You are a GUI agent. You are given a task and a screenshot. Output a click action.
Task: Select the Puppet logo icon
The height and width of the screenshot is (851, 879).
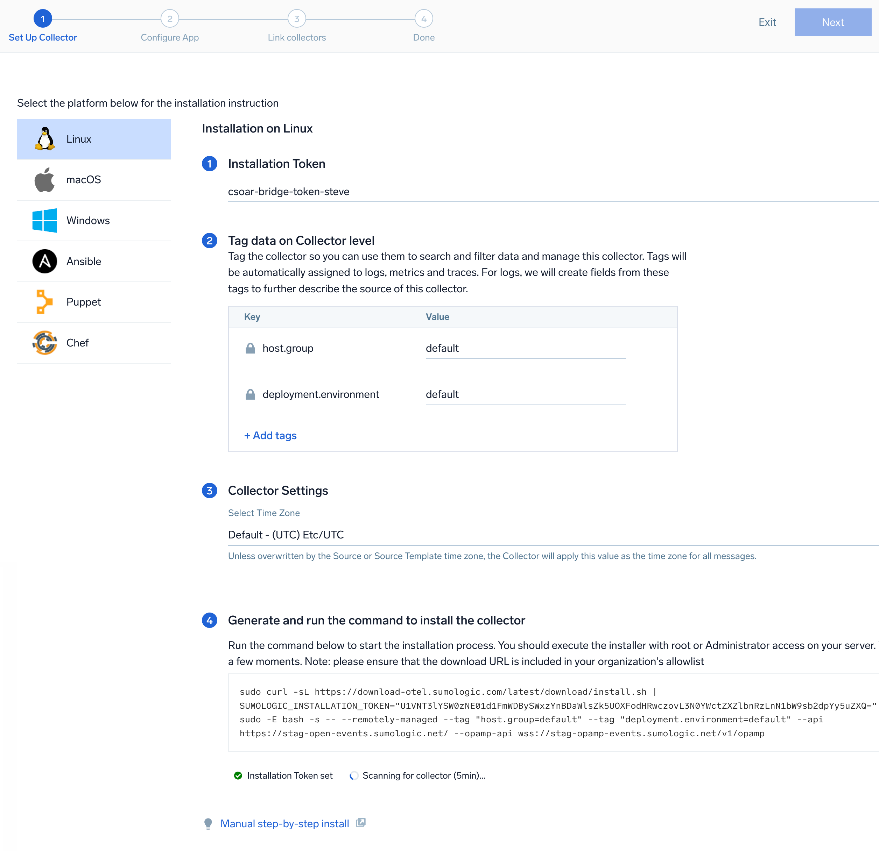coord(44,302)
